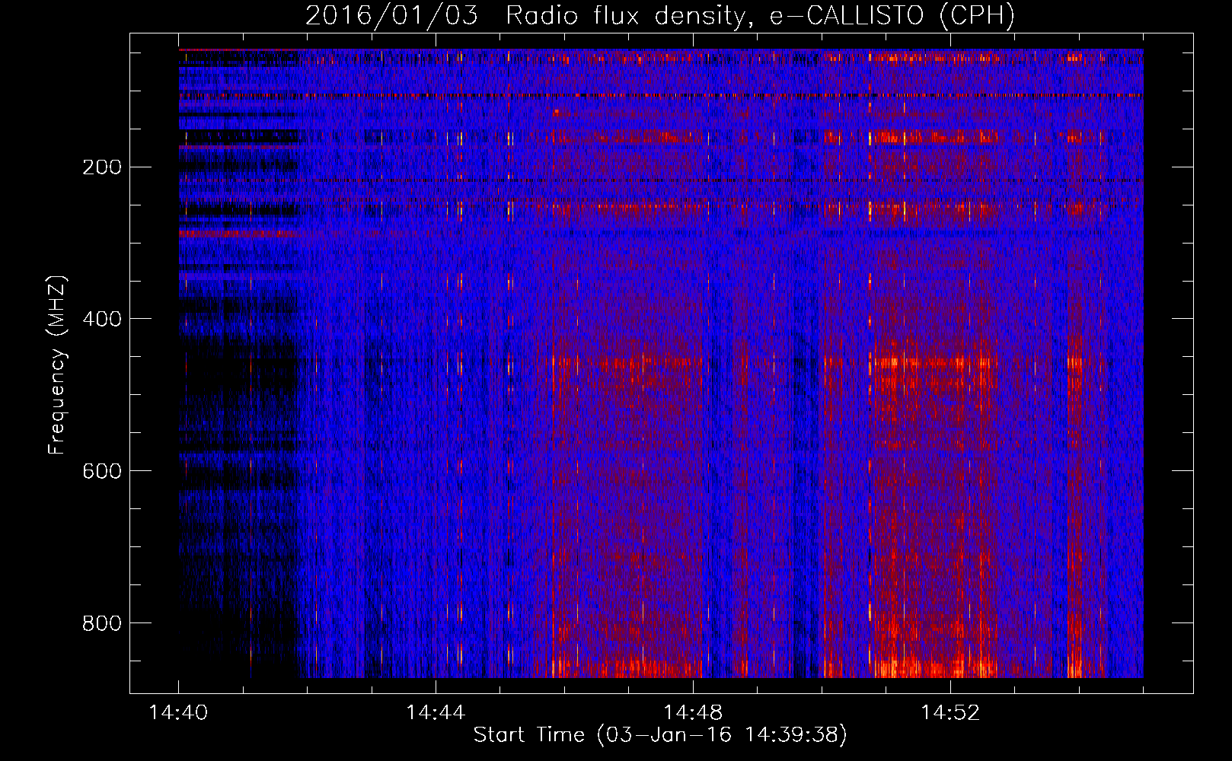
Task: Click the 'Start Time (03-Jan-16 14:39:38)' label
Action: (660, 735)
